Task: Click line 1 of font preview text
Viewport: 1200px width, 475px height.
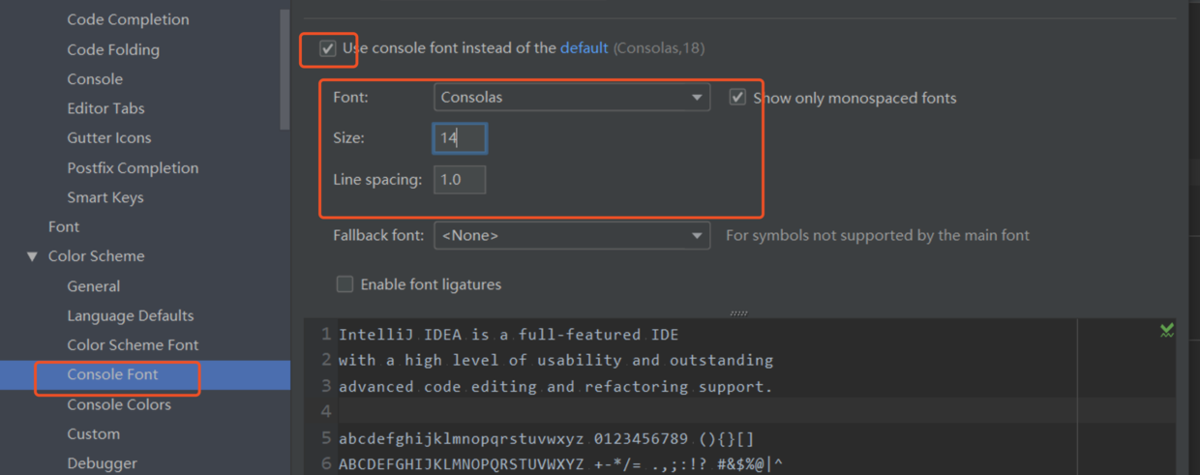Action: (508, 335)
